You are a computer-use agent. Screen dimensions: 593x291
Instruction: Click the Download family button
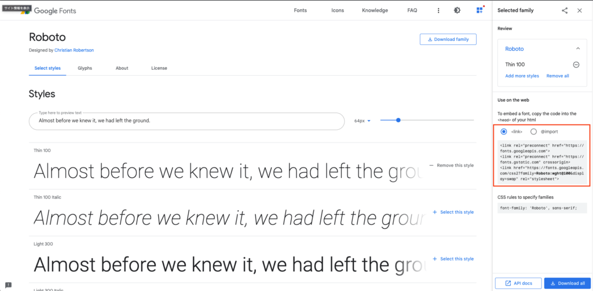[448, 39]
